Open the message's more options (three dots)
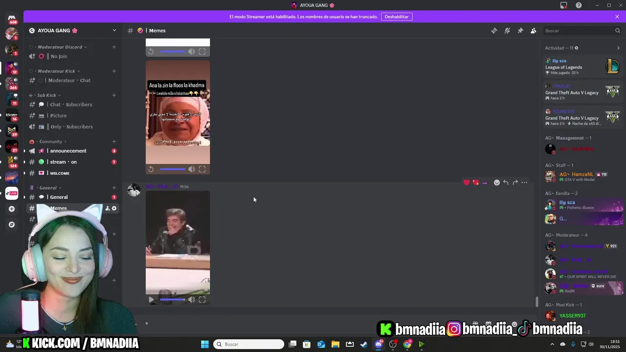Screen dimensions: 626x352 [x=524, y=182]
